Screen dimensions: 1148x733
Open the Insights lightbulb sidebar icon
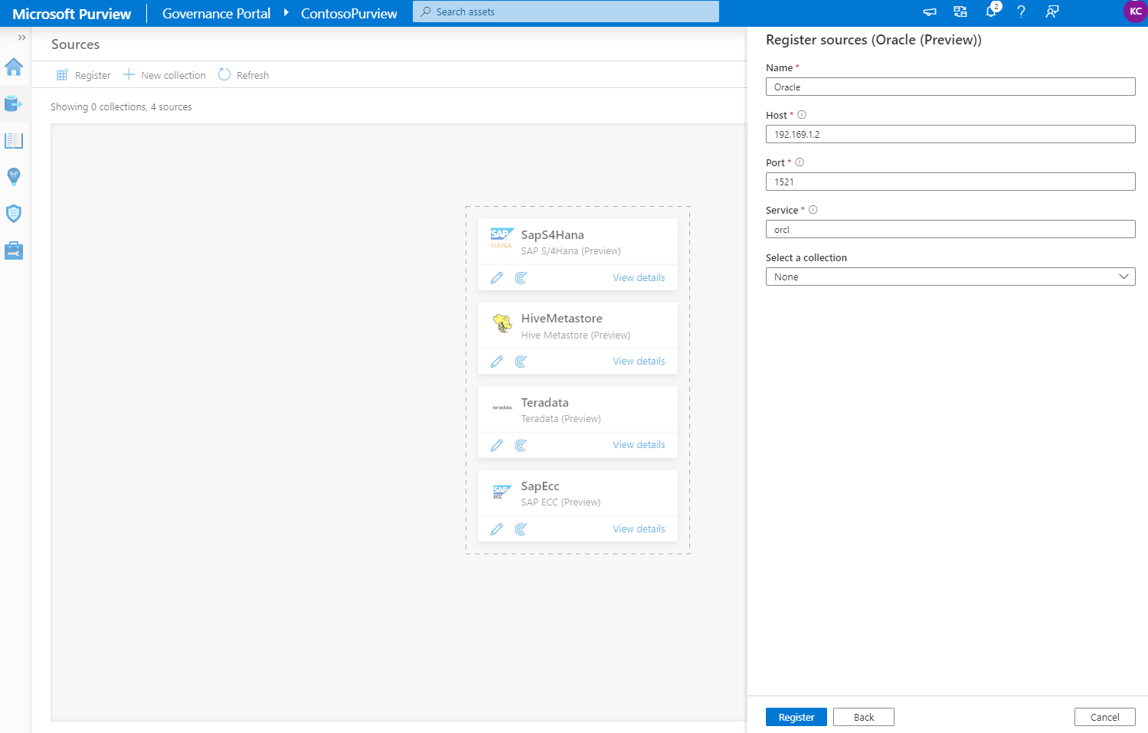click(14, 177)
